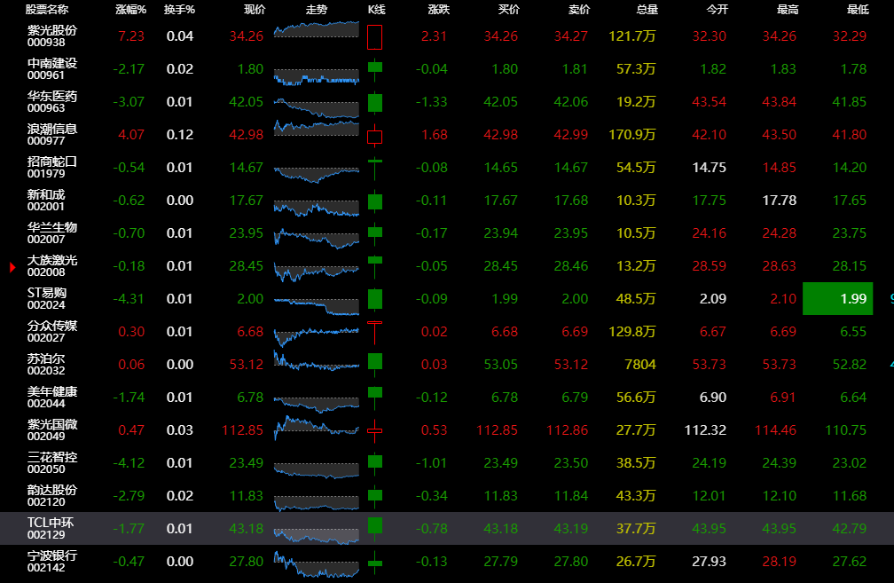Select stock 华兰生物 002007

[51, 232]
